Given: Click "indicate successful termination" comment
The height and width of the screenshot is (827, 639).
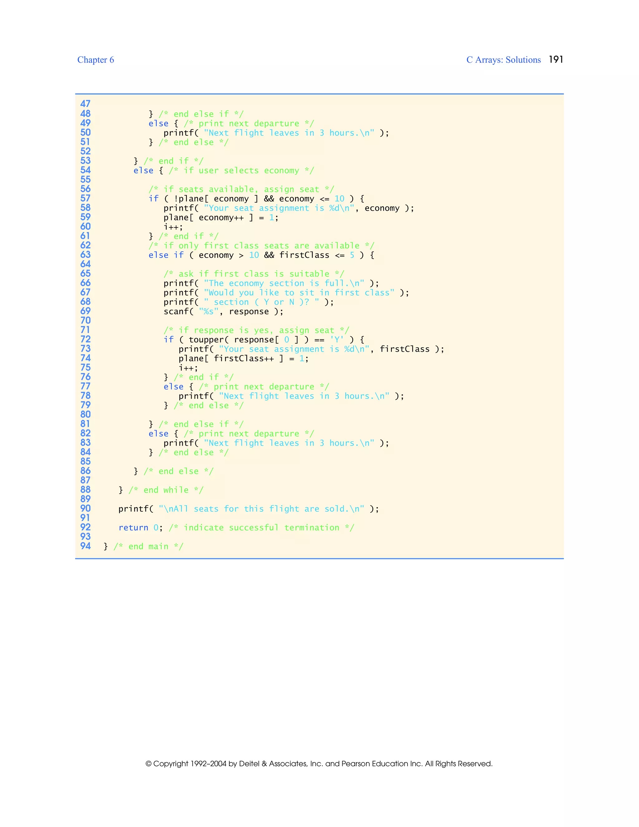Looking at the screenshot, I should pyautogui.click(x=261, y=528).
